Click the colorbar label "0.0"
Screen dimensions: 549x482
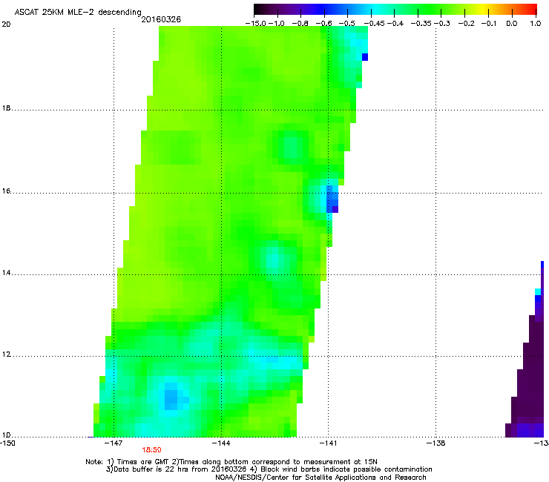[512, 24]
